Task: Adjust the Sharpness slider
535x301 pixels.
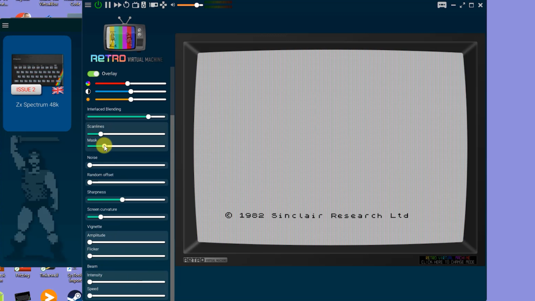Action: point(123,199)
